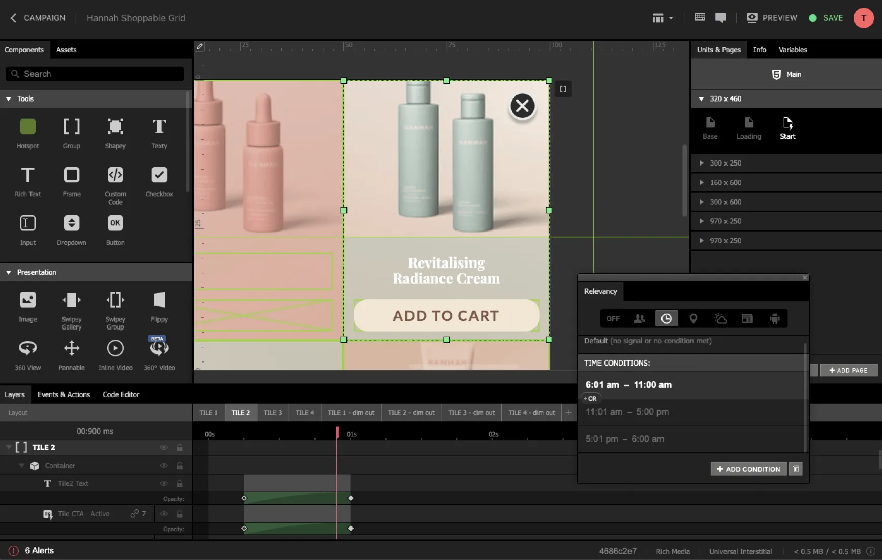Switch to the Info tab

(760, 50)
